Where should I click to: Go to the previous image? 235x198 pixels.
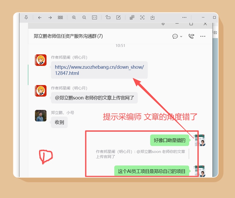(x=40, y=17)
